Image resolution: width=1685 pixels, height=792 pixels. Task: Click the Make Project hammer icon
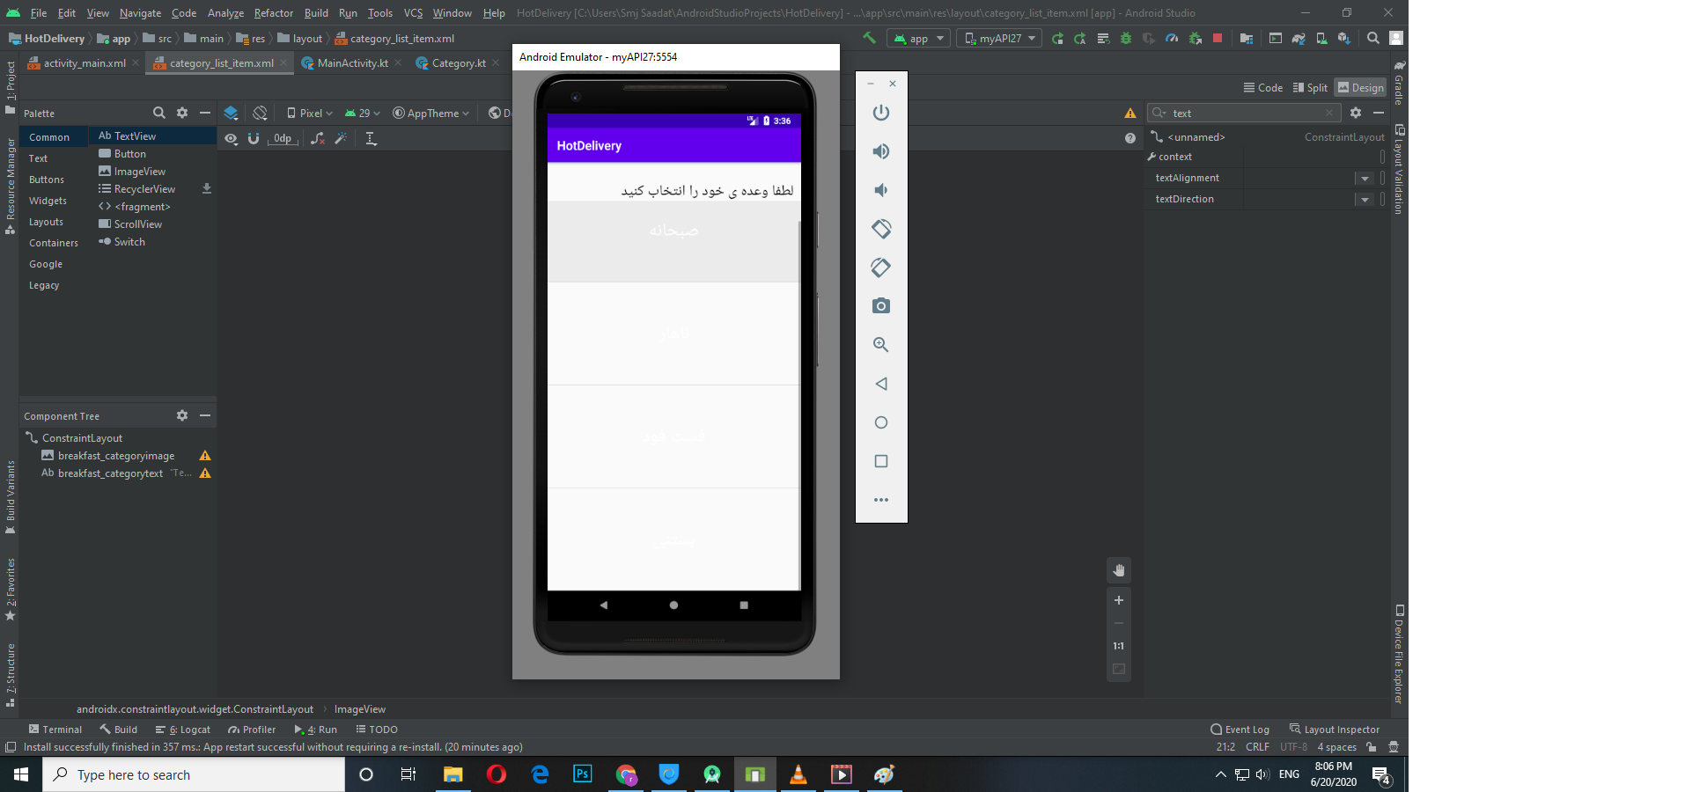coord(869,38)
